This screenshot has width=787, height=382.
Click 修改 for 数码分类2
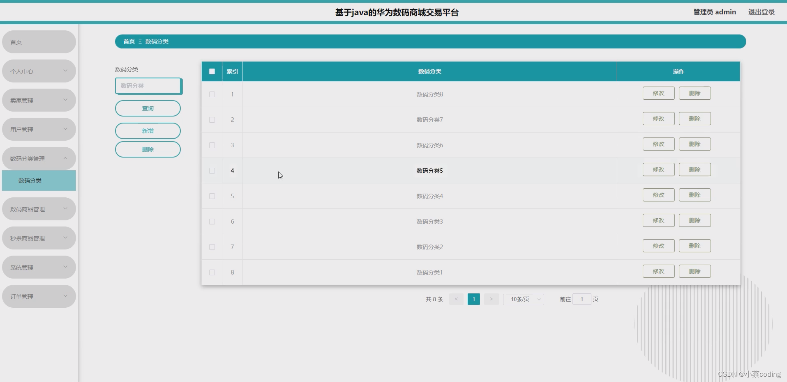pos(659,246)
